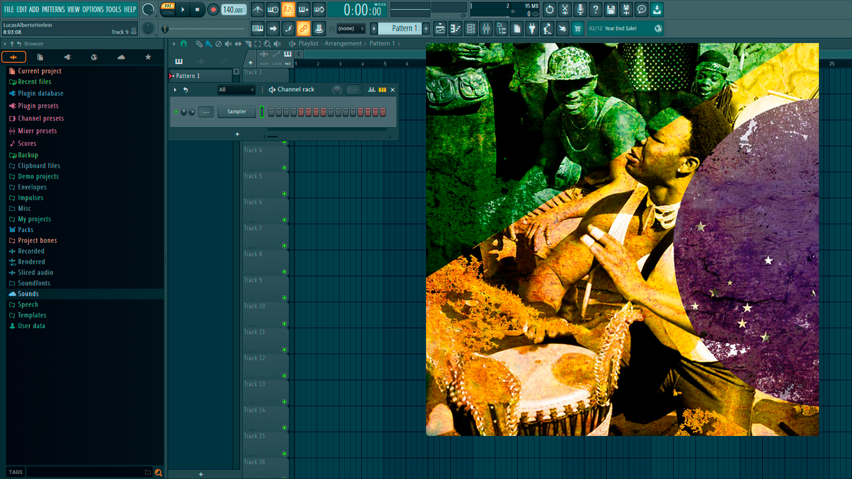Click the Year End Sale news banner
The height and width of the screenshot is (479, 852).
pyautogui.click(x=625, y=28)
